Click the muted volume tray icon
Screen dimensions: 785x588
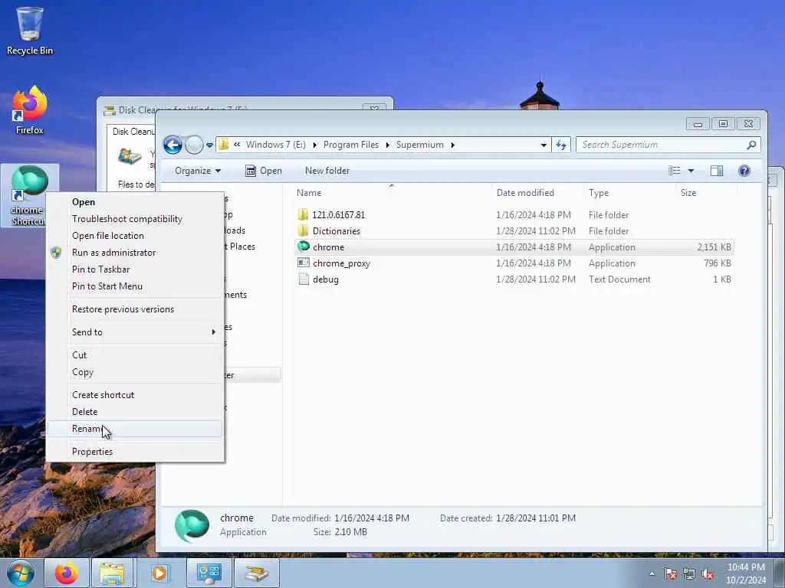(708, 574)
